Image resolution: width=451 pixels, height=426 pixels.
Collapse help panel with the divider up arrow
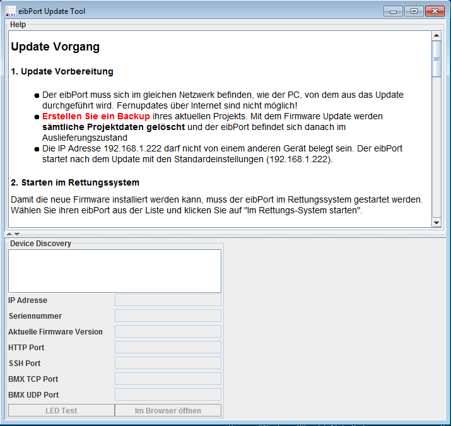pos(9,234)
